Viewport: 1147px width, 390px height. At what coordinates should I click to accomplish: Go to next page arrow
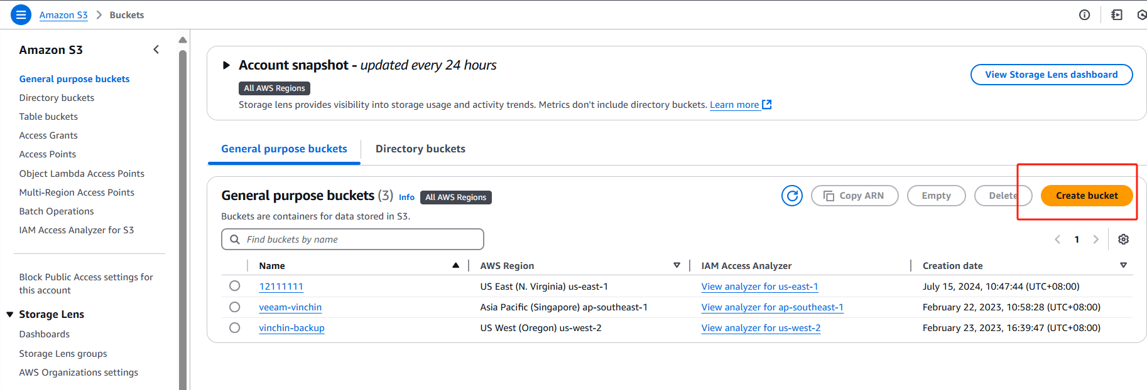(x=1096, y=240)
